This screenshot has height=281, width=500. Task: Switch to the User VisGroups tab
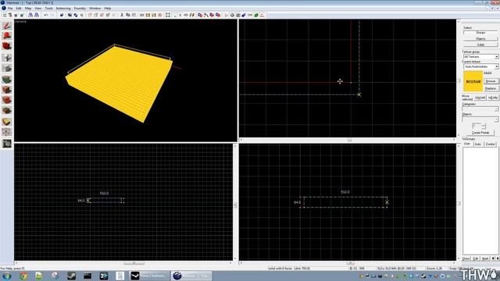coord(467,144)
